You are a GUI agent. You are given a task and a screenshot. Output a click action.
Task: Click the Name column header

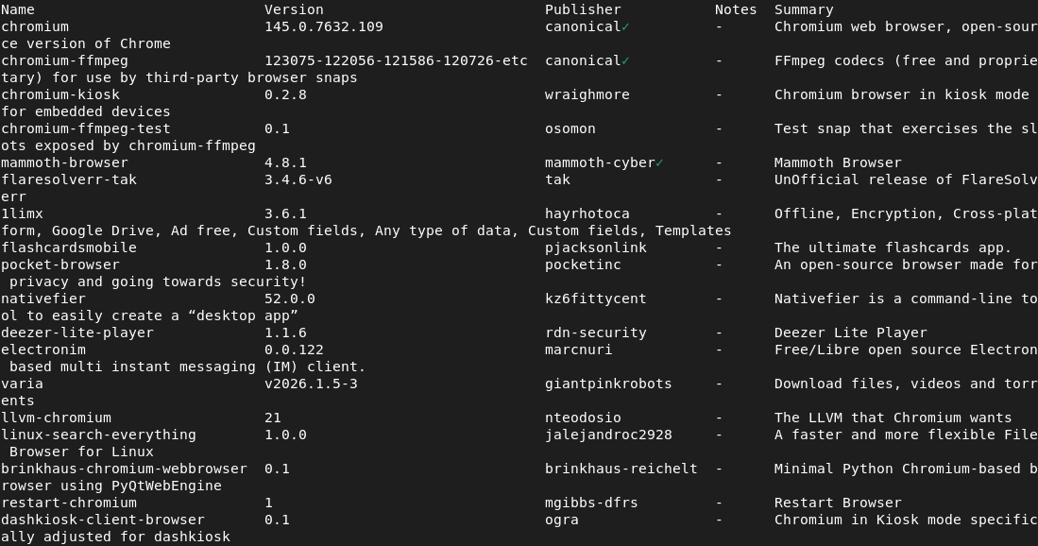[x=18, y=9]
